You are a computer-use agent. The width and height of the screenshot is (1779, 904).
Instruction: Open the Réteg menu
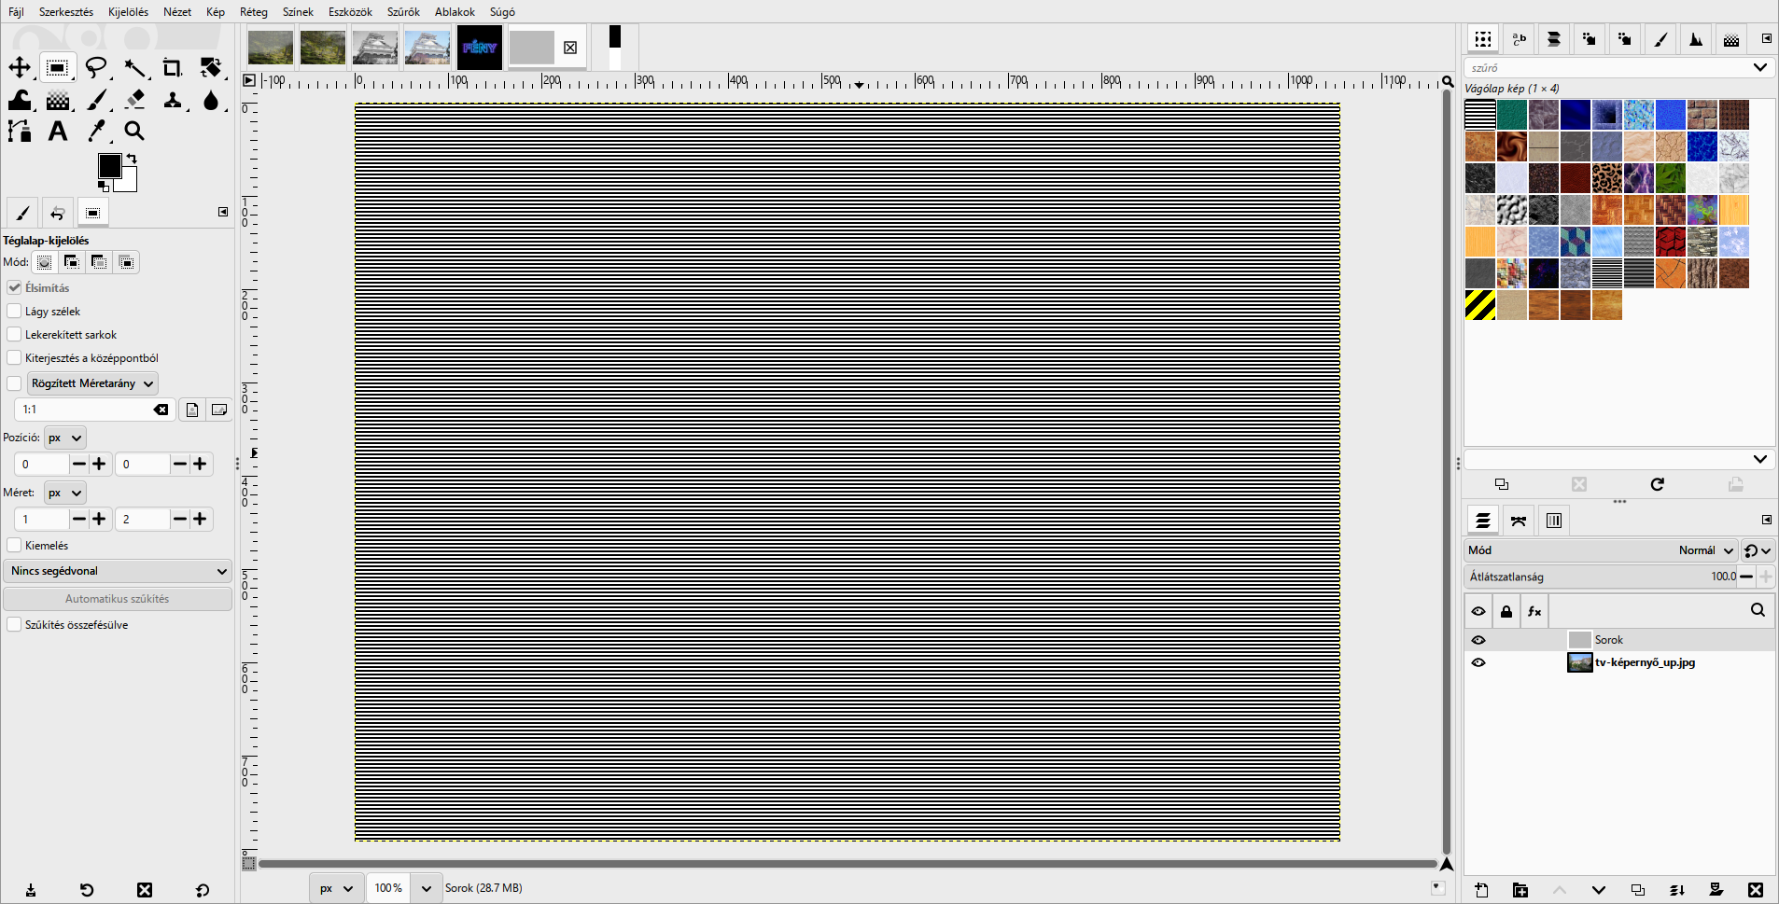pos(254,12)
